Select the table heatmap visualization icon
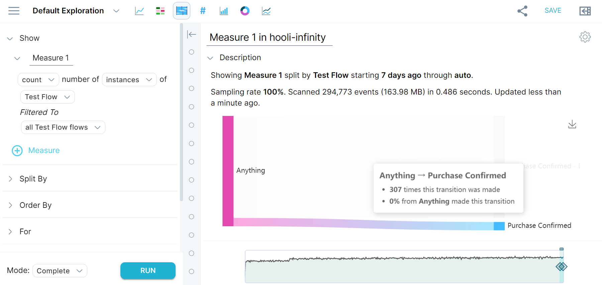This screenshot has width=602, height=285. tap(160, 11)
